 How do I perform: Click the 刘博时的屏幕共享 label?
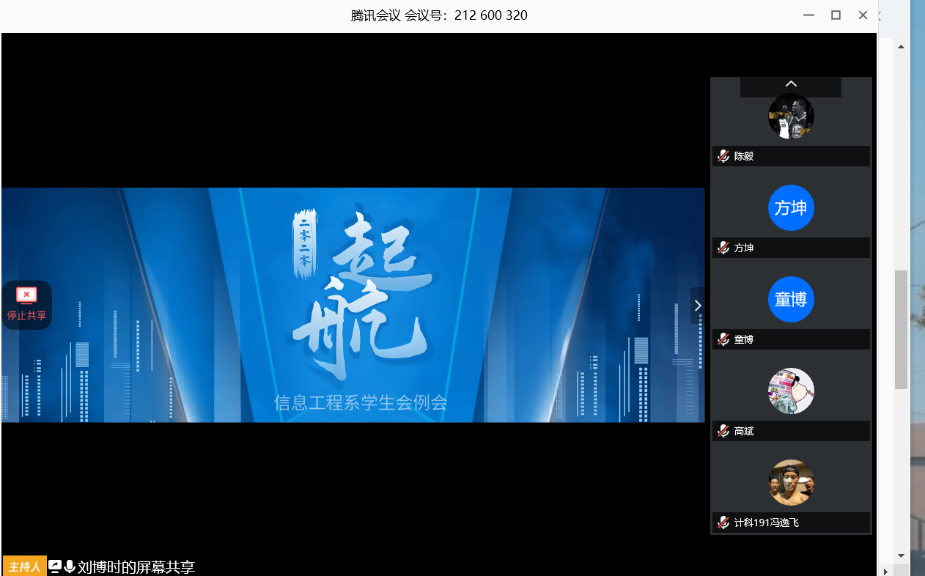(136, 566)
